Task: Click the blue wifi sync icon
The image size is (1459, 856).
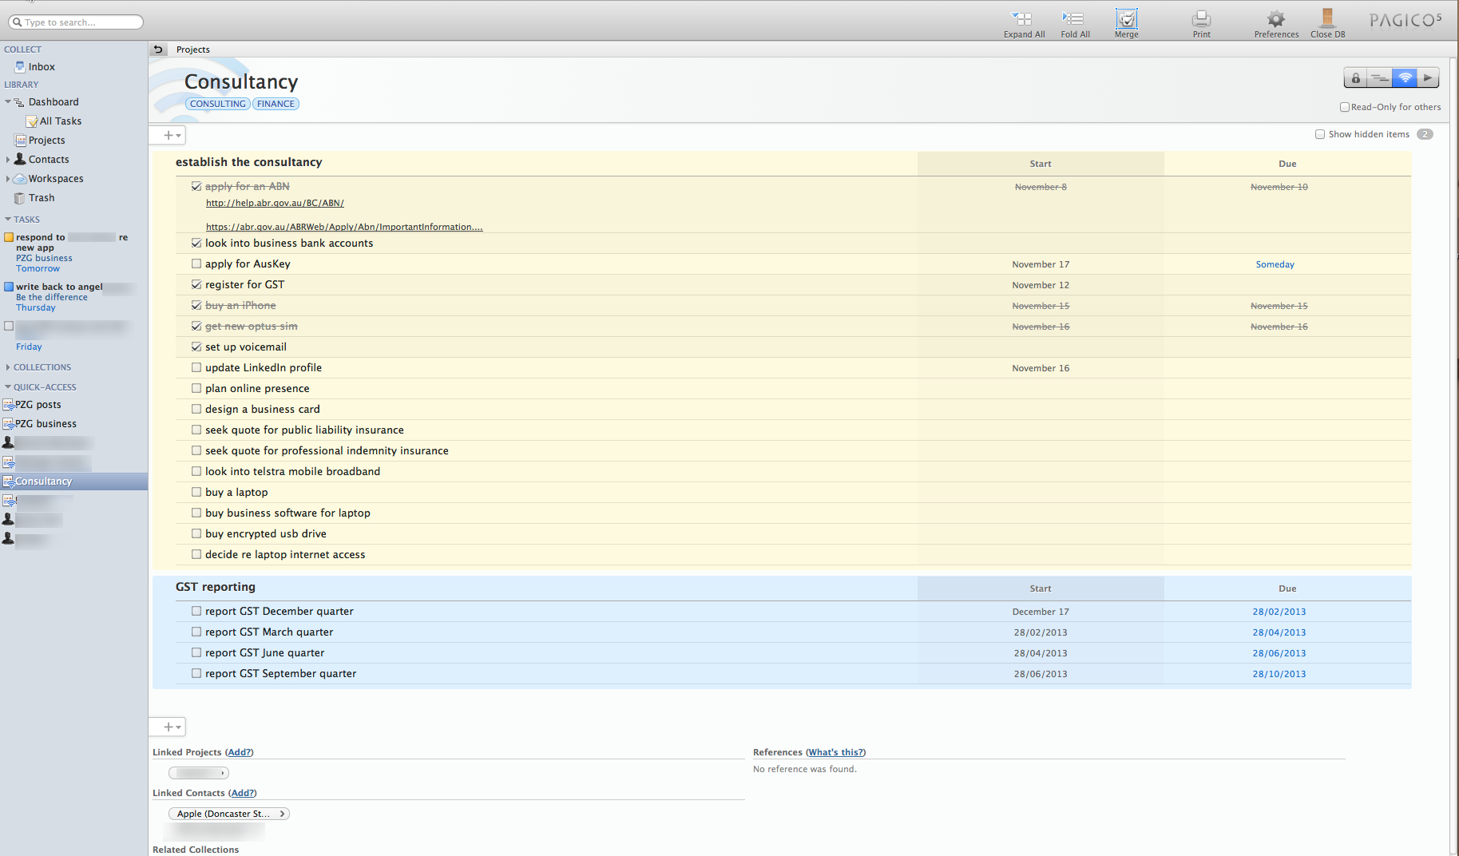Action: 1405,78
